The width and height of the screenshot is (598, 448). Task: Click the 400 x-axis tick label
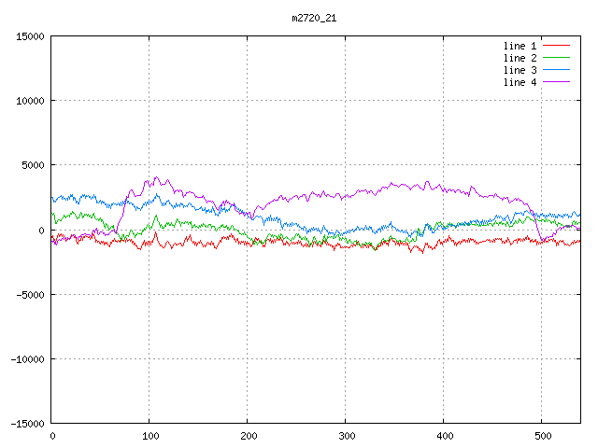coord(443,436)
